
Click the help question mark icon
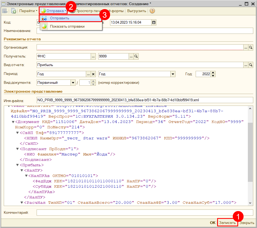[152, 11]
